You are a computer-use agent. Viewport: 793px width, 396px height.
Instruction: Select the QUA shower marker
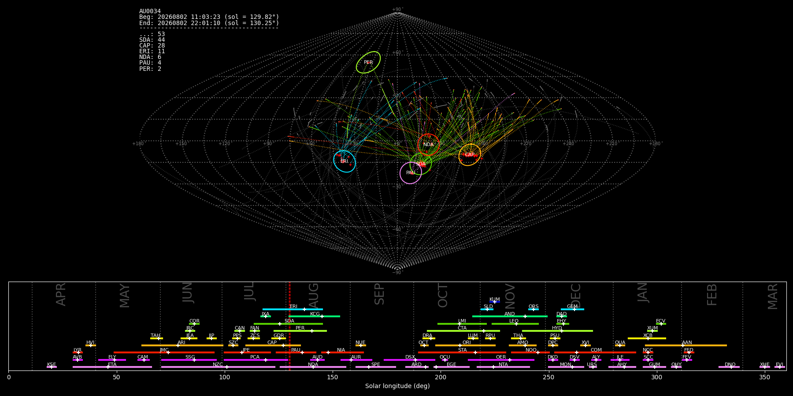620,345
